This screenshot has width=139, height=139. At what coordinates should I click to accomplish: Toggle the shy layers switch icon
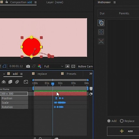pyautogui.click(x=3, y=82)
